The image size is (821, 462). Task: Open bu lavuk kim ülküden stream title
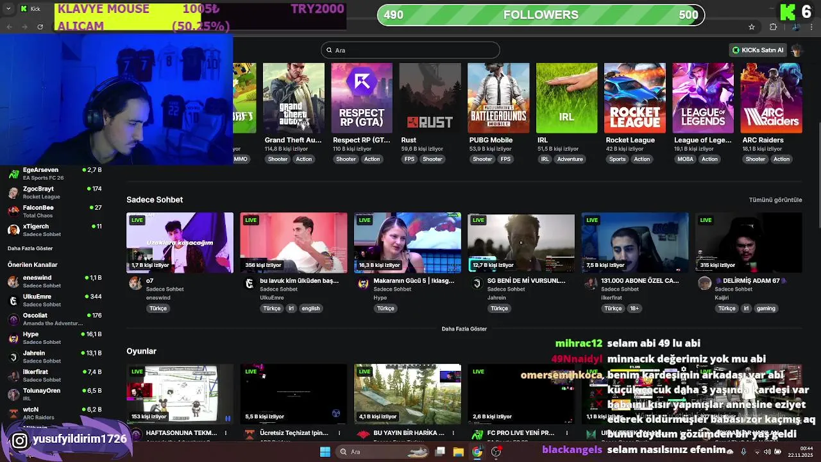tap(300, 280)
